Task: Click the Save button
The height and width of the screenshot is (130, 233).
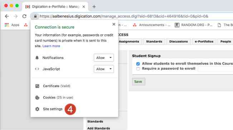Action: (139, 81)
